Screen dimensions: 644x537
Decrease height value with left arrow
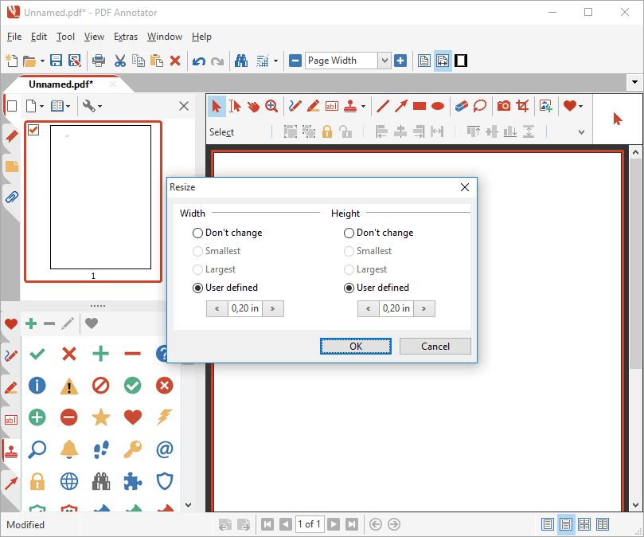pos(368,308)
